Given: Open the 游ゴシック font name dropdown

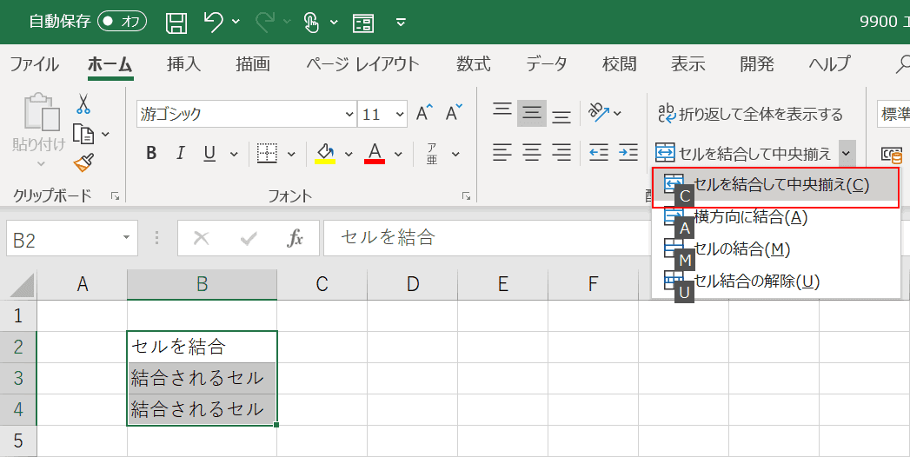Looking at the screenshot, I should click(349, 115).
